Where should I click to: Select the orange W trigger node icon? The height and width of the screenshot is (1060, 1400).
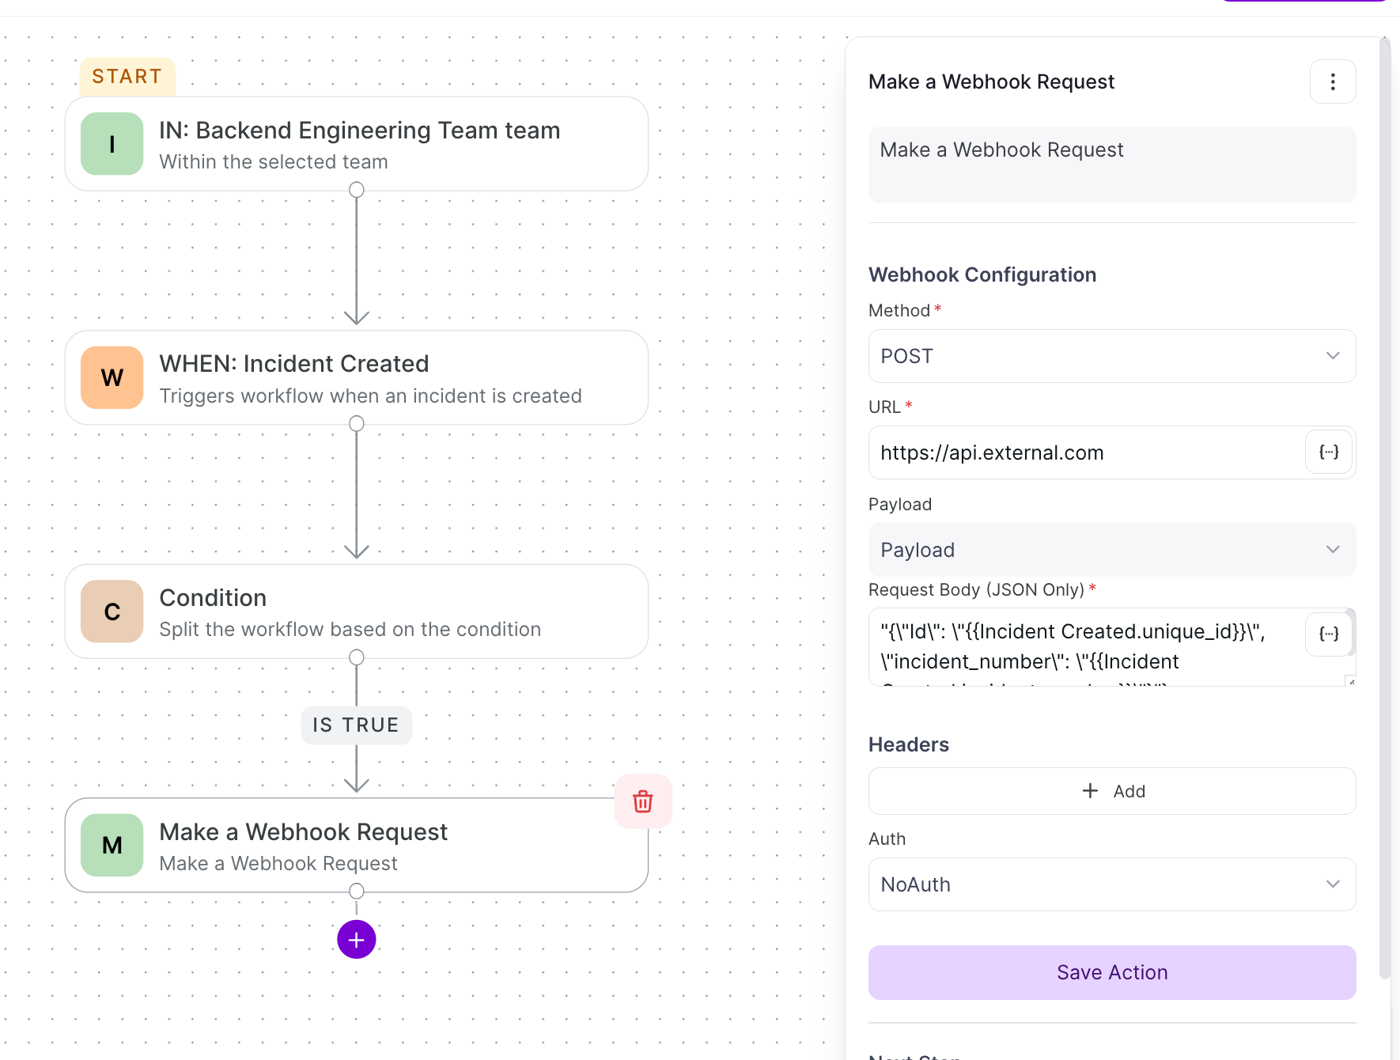(x=112, y=377)
